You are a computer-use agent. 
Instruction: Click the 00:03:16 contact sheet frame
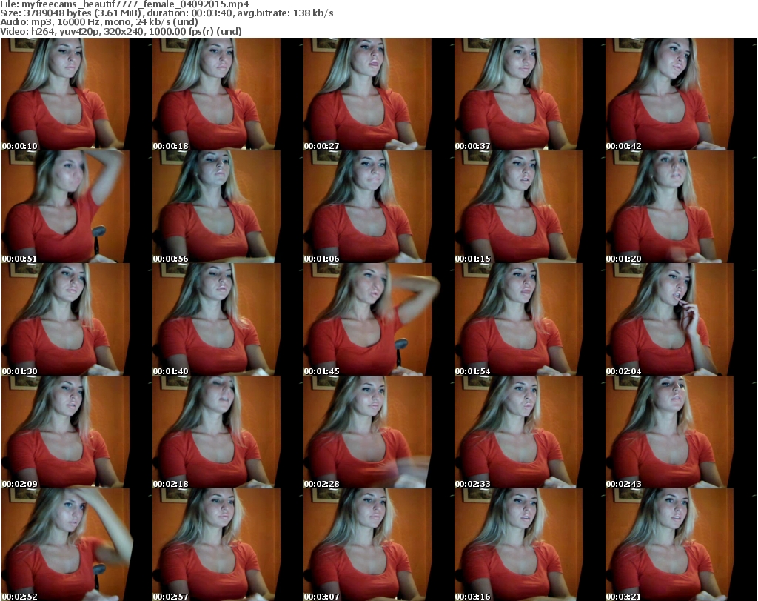point(529,545)
